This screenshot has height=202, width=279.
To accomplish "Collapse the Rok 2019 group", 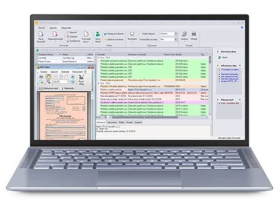I will pyautogui.click(x=99, y=58).
